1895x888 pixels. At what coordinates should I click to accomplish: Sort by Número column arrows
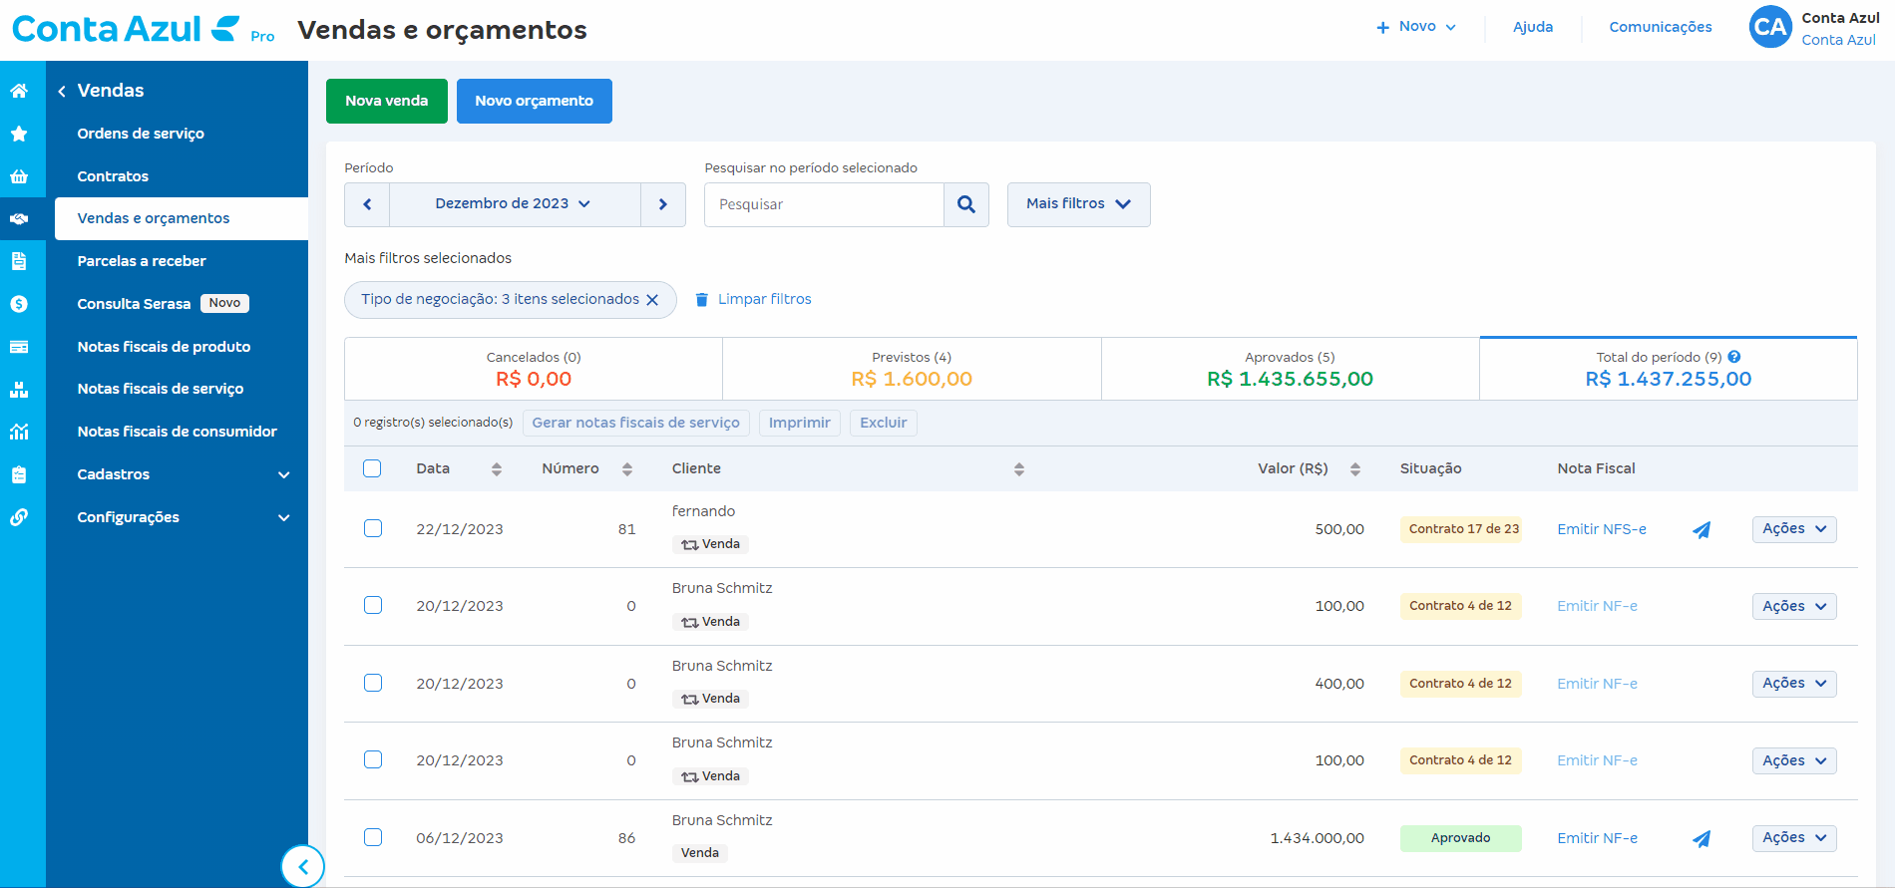627,469
